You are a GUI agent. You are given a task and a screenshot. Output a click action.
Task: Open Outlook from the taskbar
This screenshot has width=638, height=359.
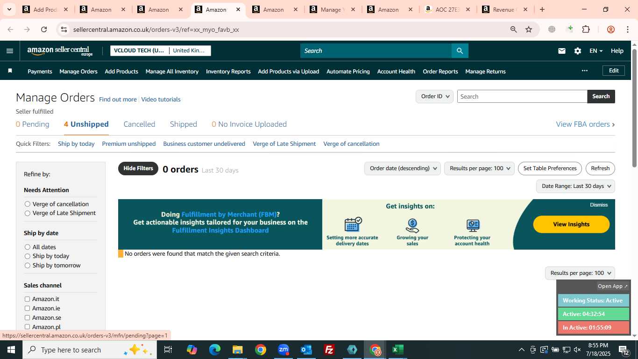tap(306, 350)
